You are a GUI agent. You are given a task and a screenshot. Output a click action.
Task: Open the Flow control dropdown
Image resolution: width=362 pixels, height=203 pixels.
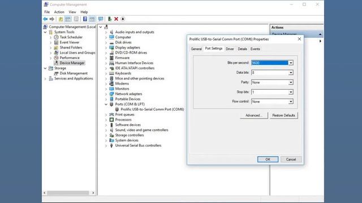291,101
